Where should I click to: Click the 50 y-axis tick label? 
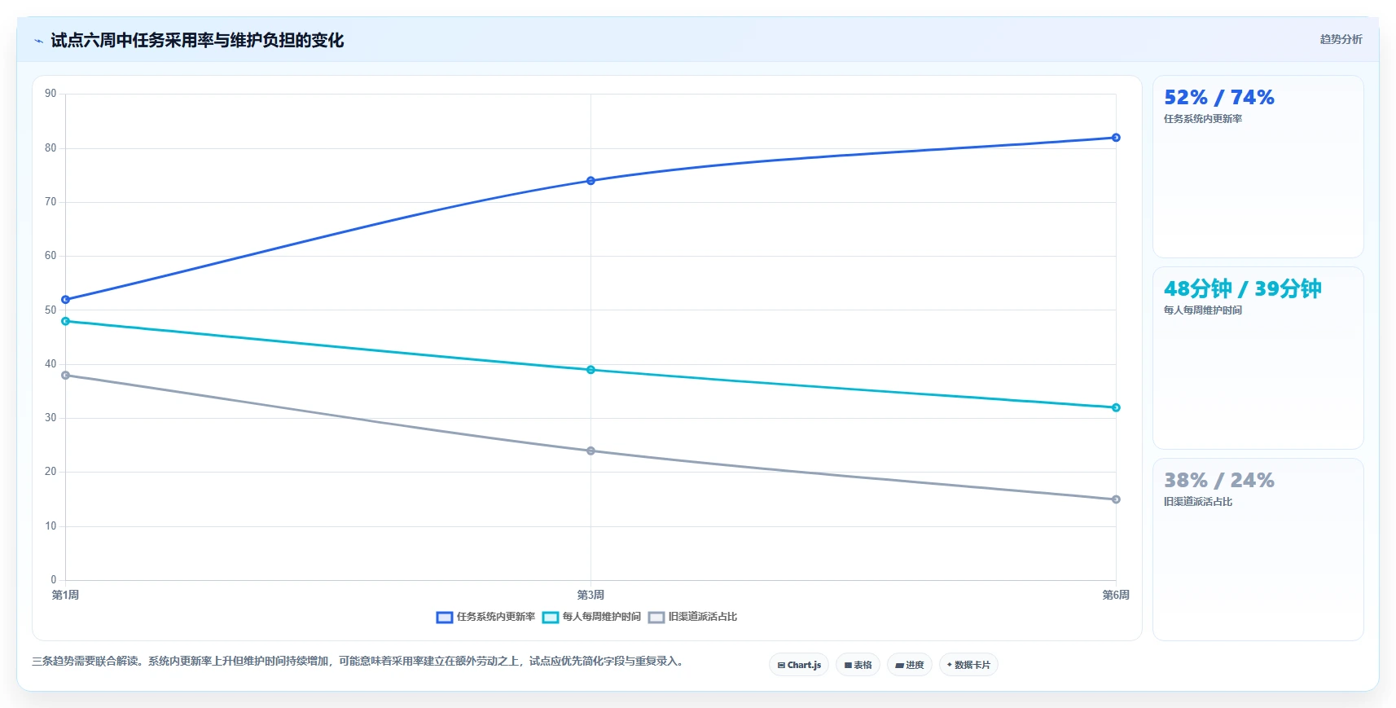coord(50,310)
